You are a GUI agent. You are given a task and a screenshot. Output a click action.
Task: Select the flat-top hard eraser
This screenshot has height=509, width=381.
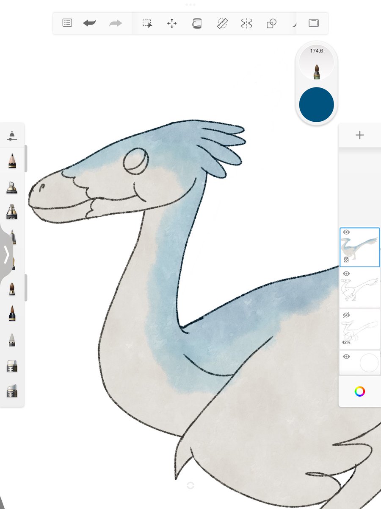[12, 366]
